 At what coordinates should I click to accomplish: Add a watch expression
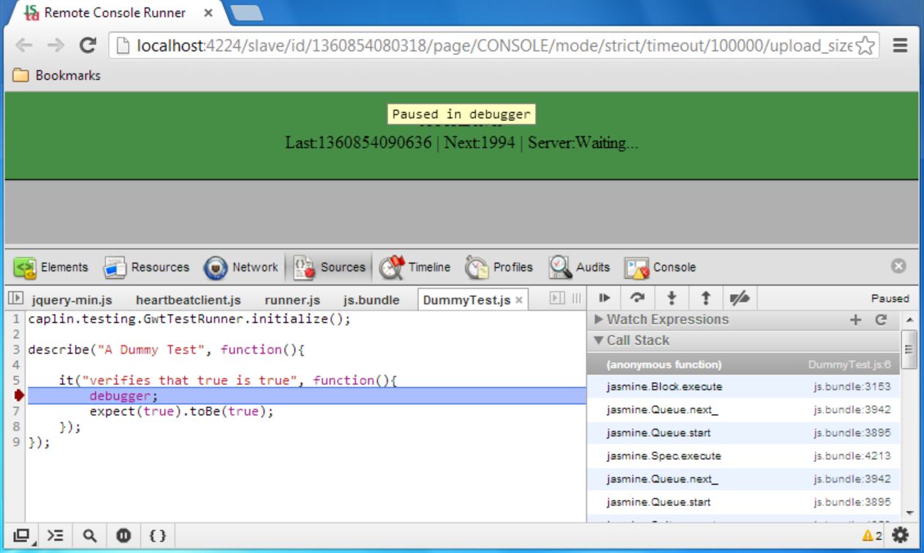[x=855, y=320]
